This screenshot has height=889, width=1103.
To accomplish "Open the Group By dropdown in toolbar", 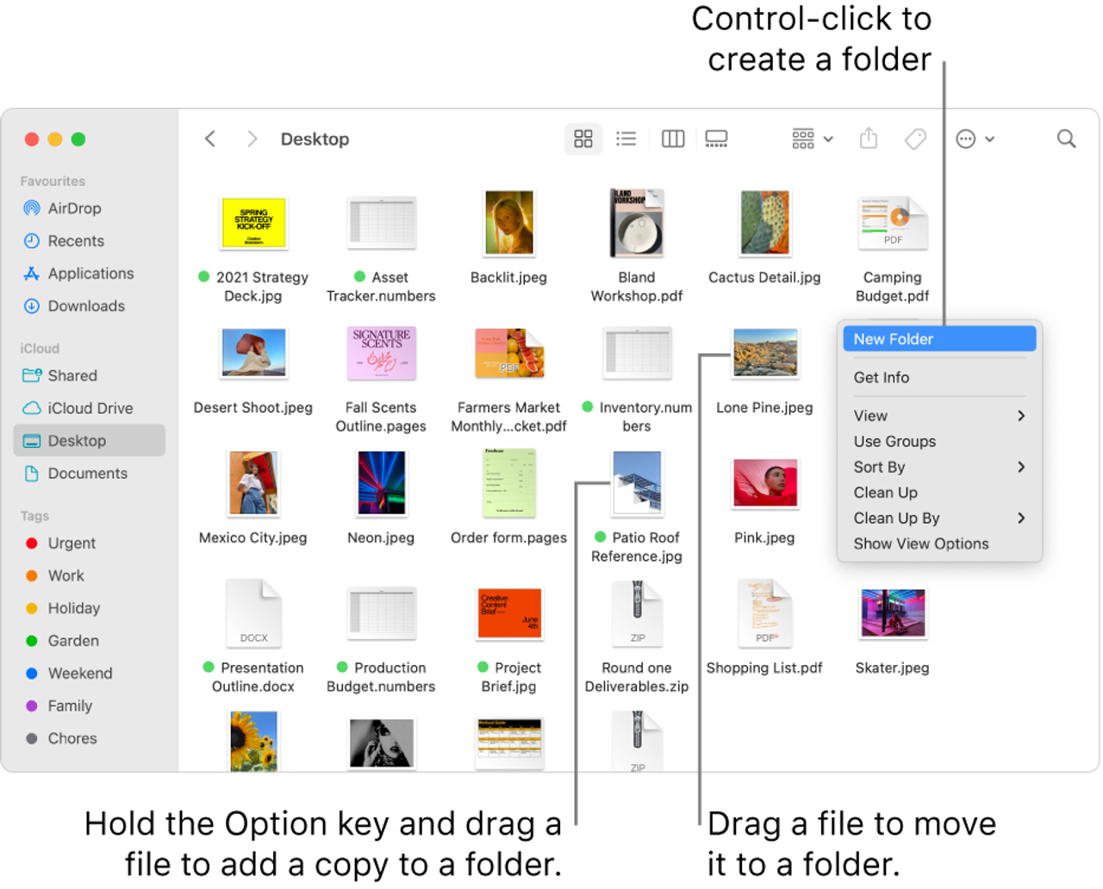I will coord(812,139).
